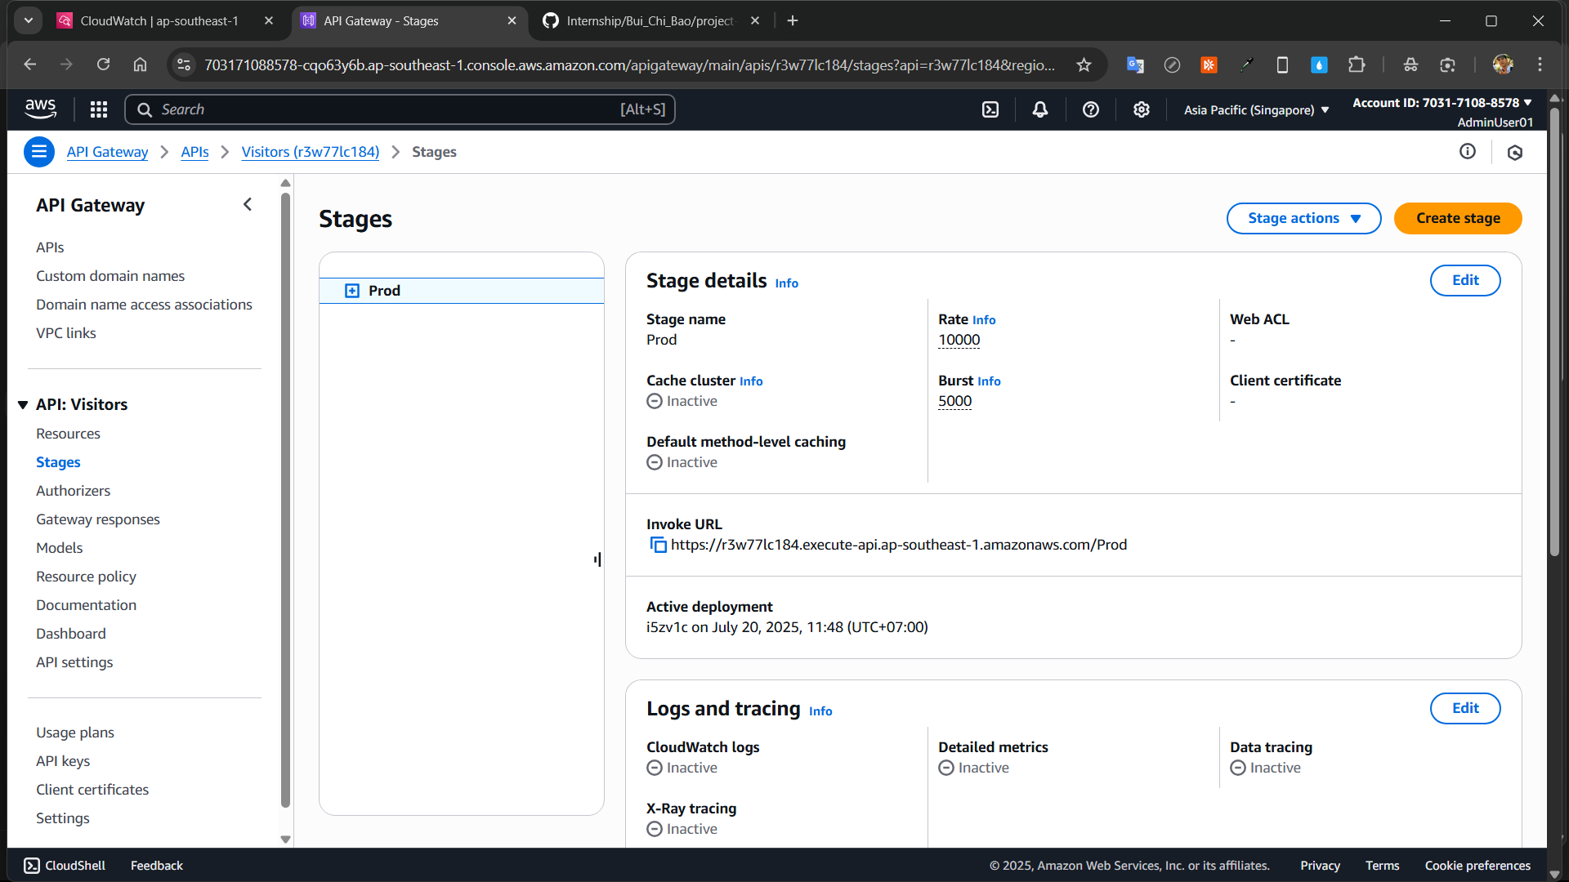
Task: Open Cookie preferences in footer
Action: 1477,866
